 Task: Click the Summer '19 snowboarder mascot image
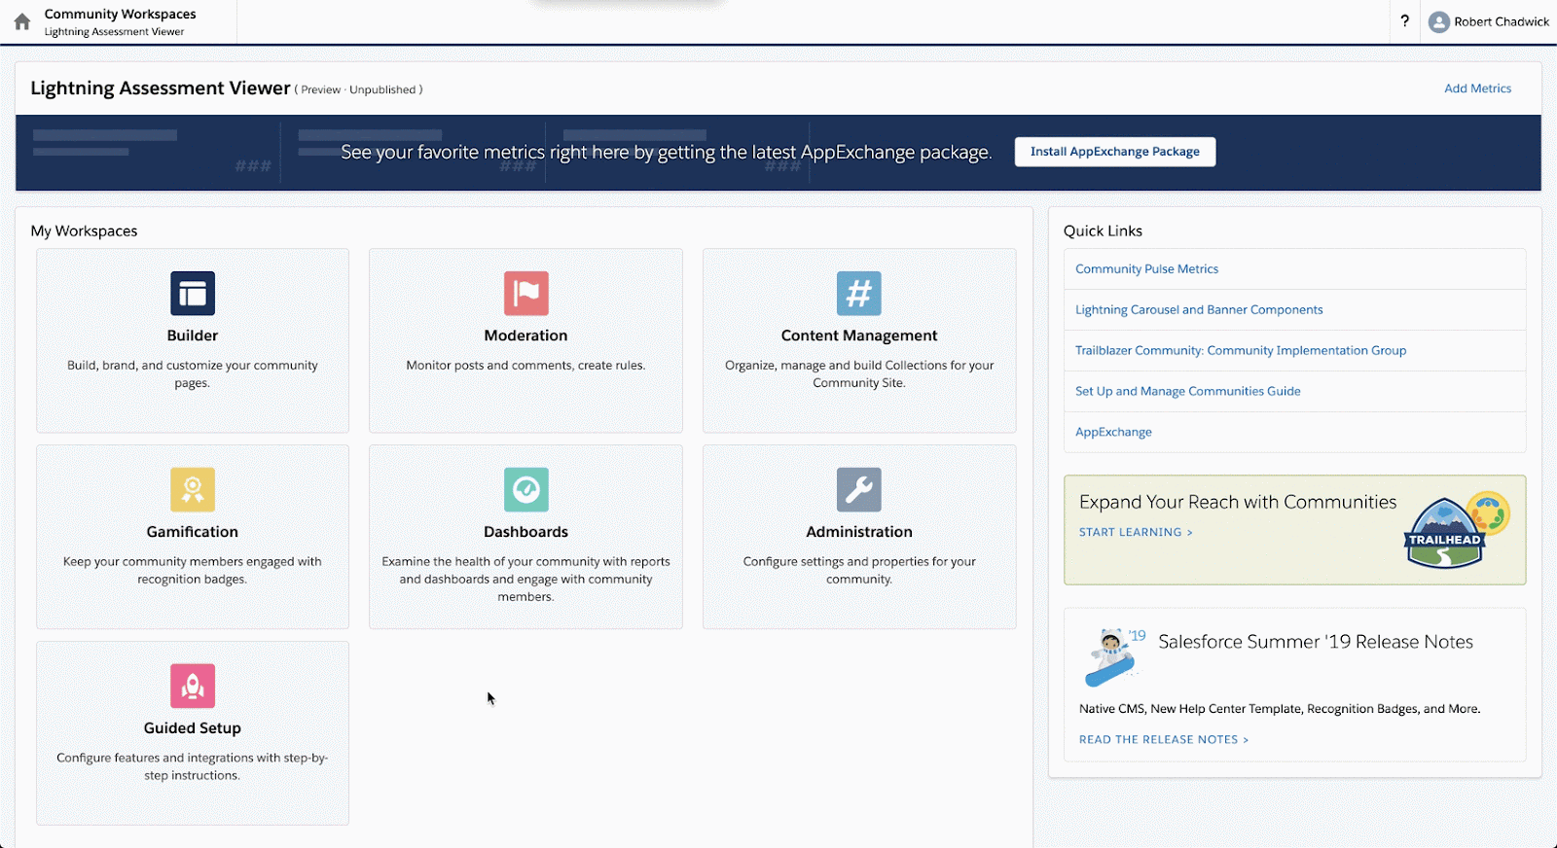pyautogui.click(x=1115, y=656)
